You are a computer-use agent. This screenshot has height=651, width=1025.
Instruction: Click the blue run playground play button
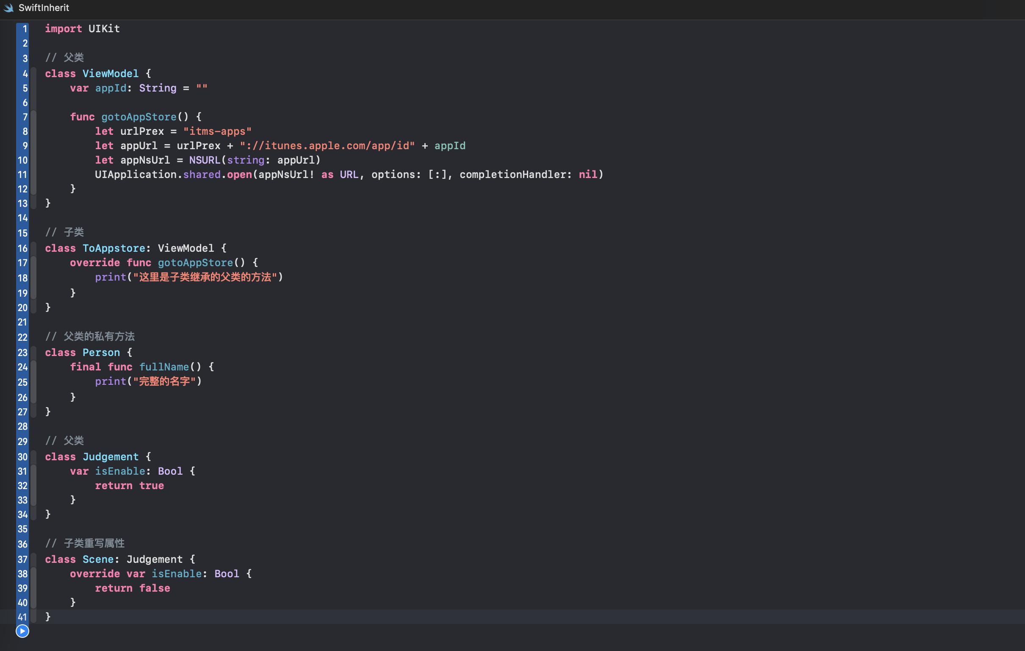(x=22, y=631)
